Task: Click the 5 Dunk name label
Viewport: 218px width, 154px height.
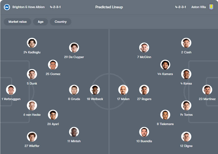Action: (x=32, y=84)
